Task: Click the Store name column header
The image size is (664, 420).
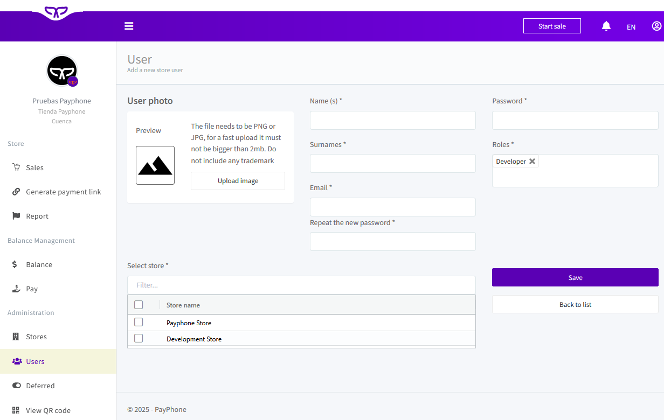Action: tap(183, 305)
